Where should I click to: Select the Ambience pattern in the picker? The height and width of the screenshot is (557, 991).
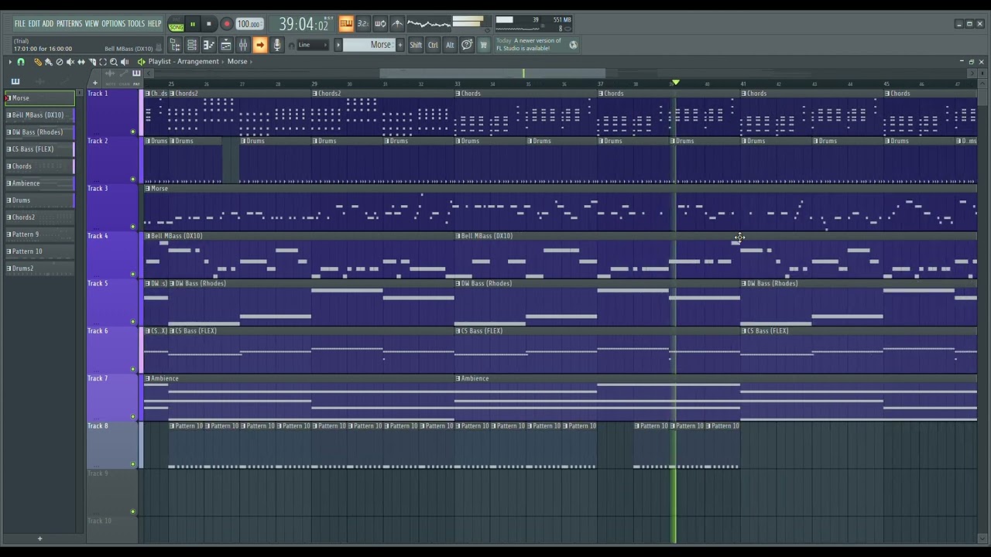[x=39, y=183]
